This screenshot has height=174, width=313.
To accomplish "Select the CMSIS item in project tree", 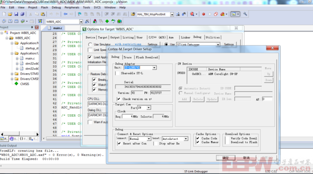I will click(25, 84).
